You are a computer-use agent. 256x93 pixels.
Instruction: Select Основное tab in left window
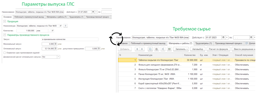click(7, 17)
